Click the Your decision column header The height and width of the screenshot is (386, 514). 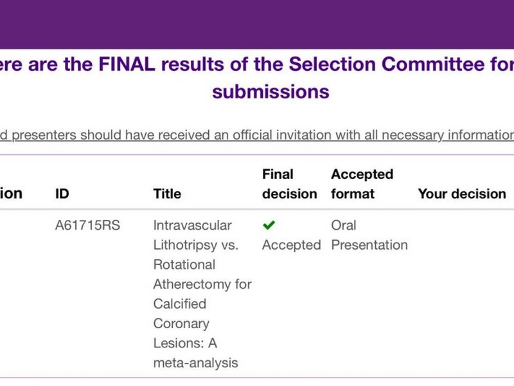462,194
